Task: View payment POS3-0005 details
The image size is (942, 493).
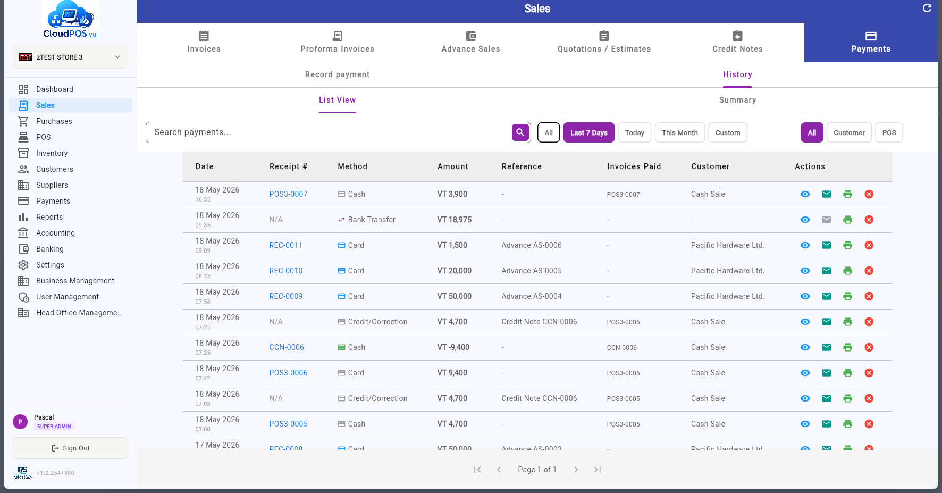Action: [x=805, y=424]
